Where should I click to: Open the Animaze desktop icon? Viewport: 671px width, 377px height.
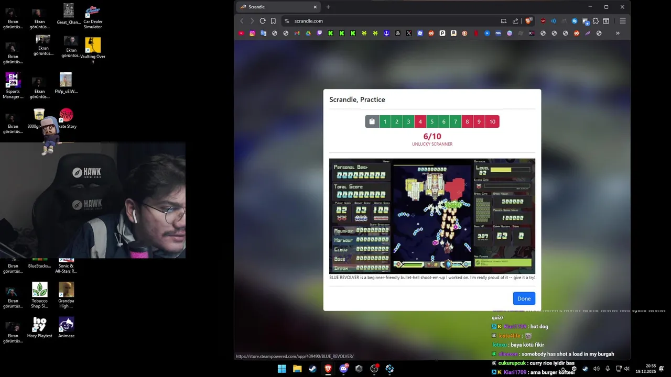coord(66,328)
